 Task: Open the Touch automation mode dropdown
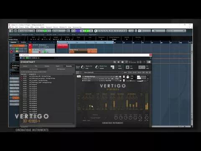[59, 31]
